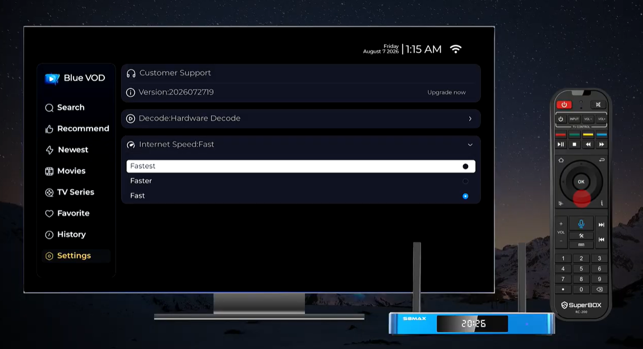Click the yellow color key on remote
The width and height of the screenshot is (643, 349).
[x=588, y=135]
